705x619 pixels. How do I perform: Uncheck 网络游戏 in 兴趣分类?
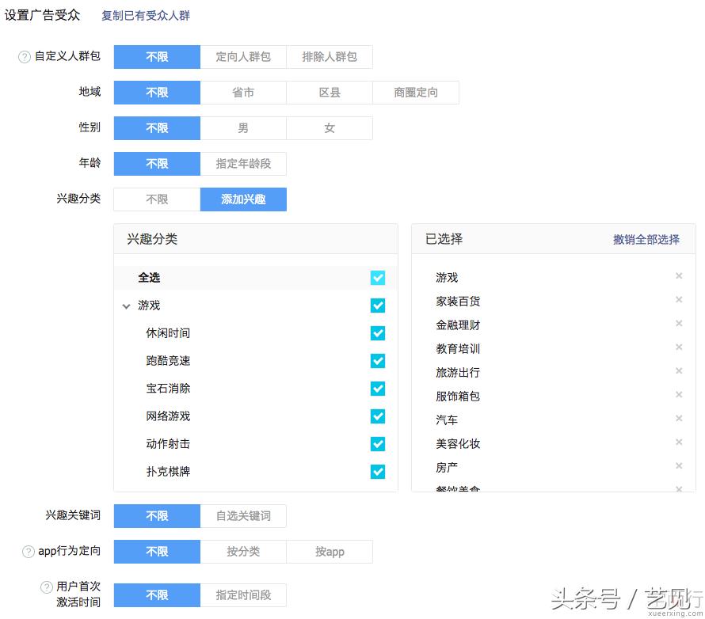[378, 416]
